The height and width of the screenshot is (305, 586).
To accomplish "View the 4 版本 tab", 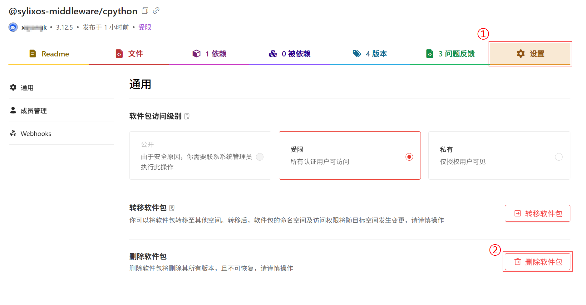I will point(370,54).
